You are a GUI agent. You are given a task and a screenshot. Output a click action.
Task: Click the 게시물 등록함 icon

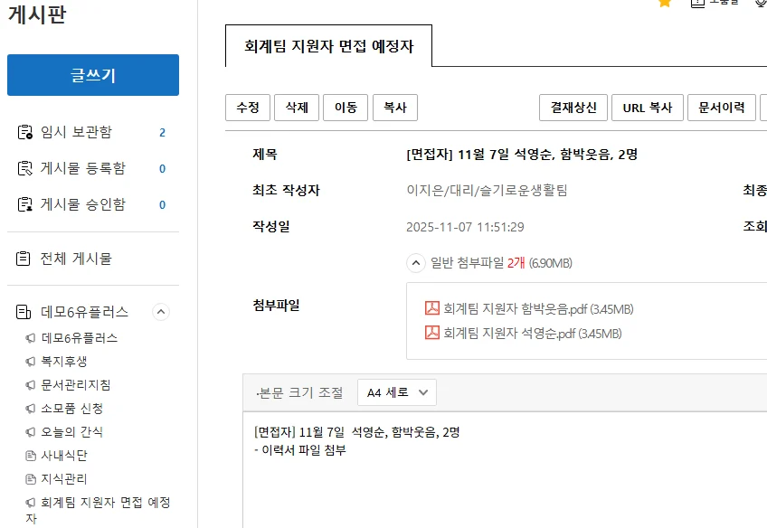point(24,169)
